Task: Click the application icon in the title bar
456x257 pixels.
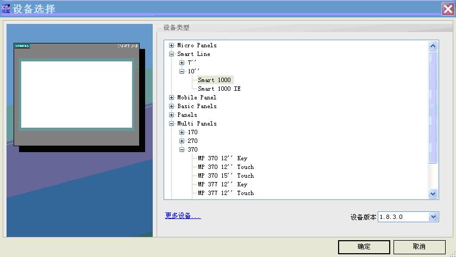Action: (x=5, y=9)
